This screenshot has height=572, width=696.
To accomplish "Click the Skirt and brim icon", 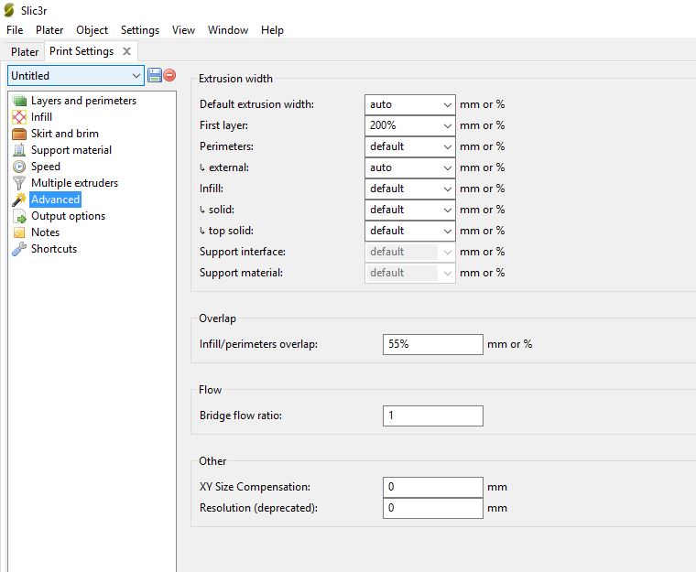I will 19,134.
